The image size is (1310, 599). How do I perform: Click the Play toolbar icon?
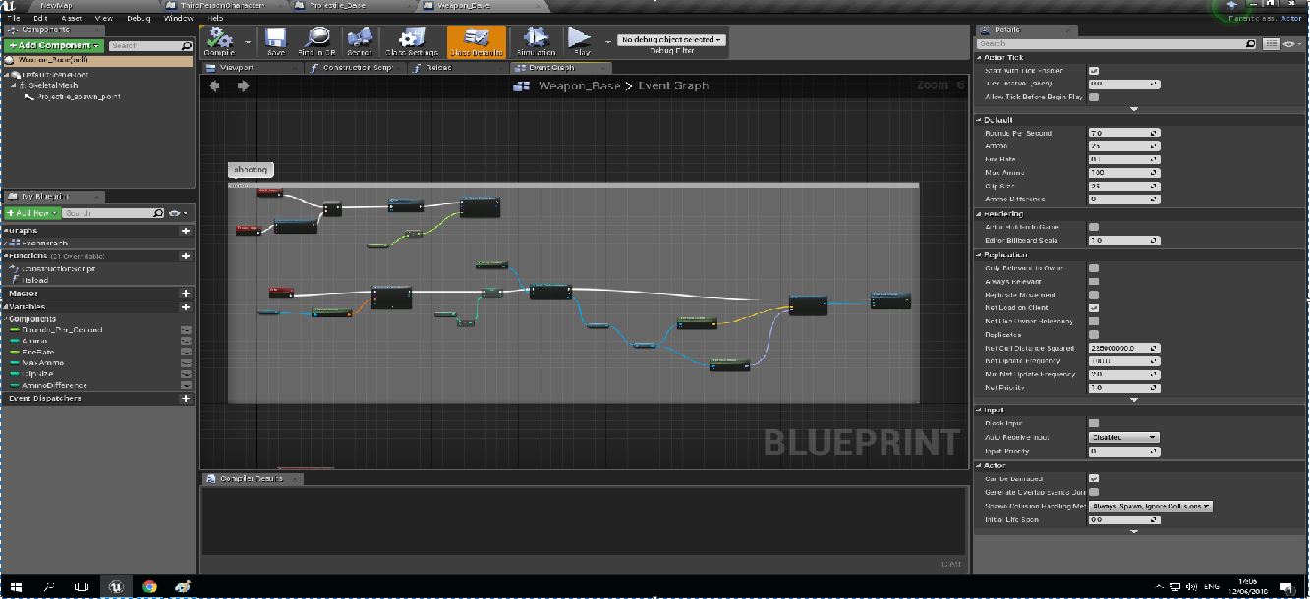[582, 39]
